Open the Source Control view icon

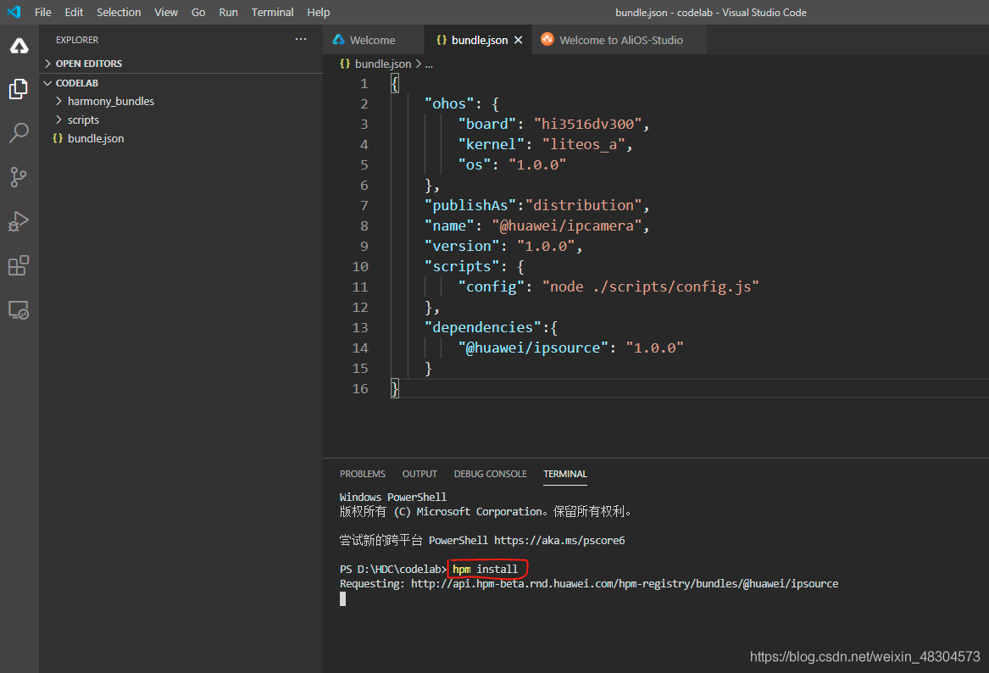[19, 177]
